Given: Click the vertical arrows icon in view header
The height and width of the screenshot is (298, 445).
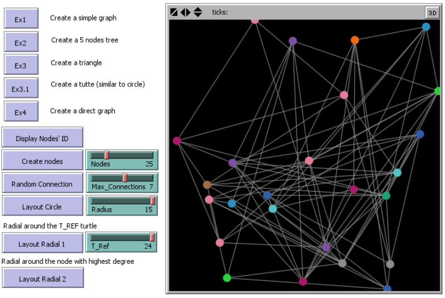Looking at the screenshot, I should [197, 12].
